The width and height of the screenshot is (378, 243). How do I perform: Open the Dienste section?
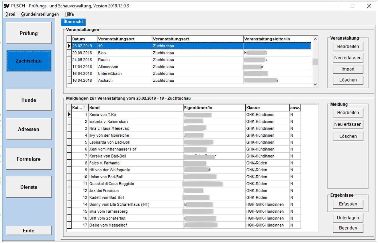pos(29,187)
